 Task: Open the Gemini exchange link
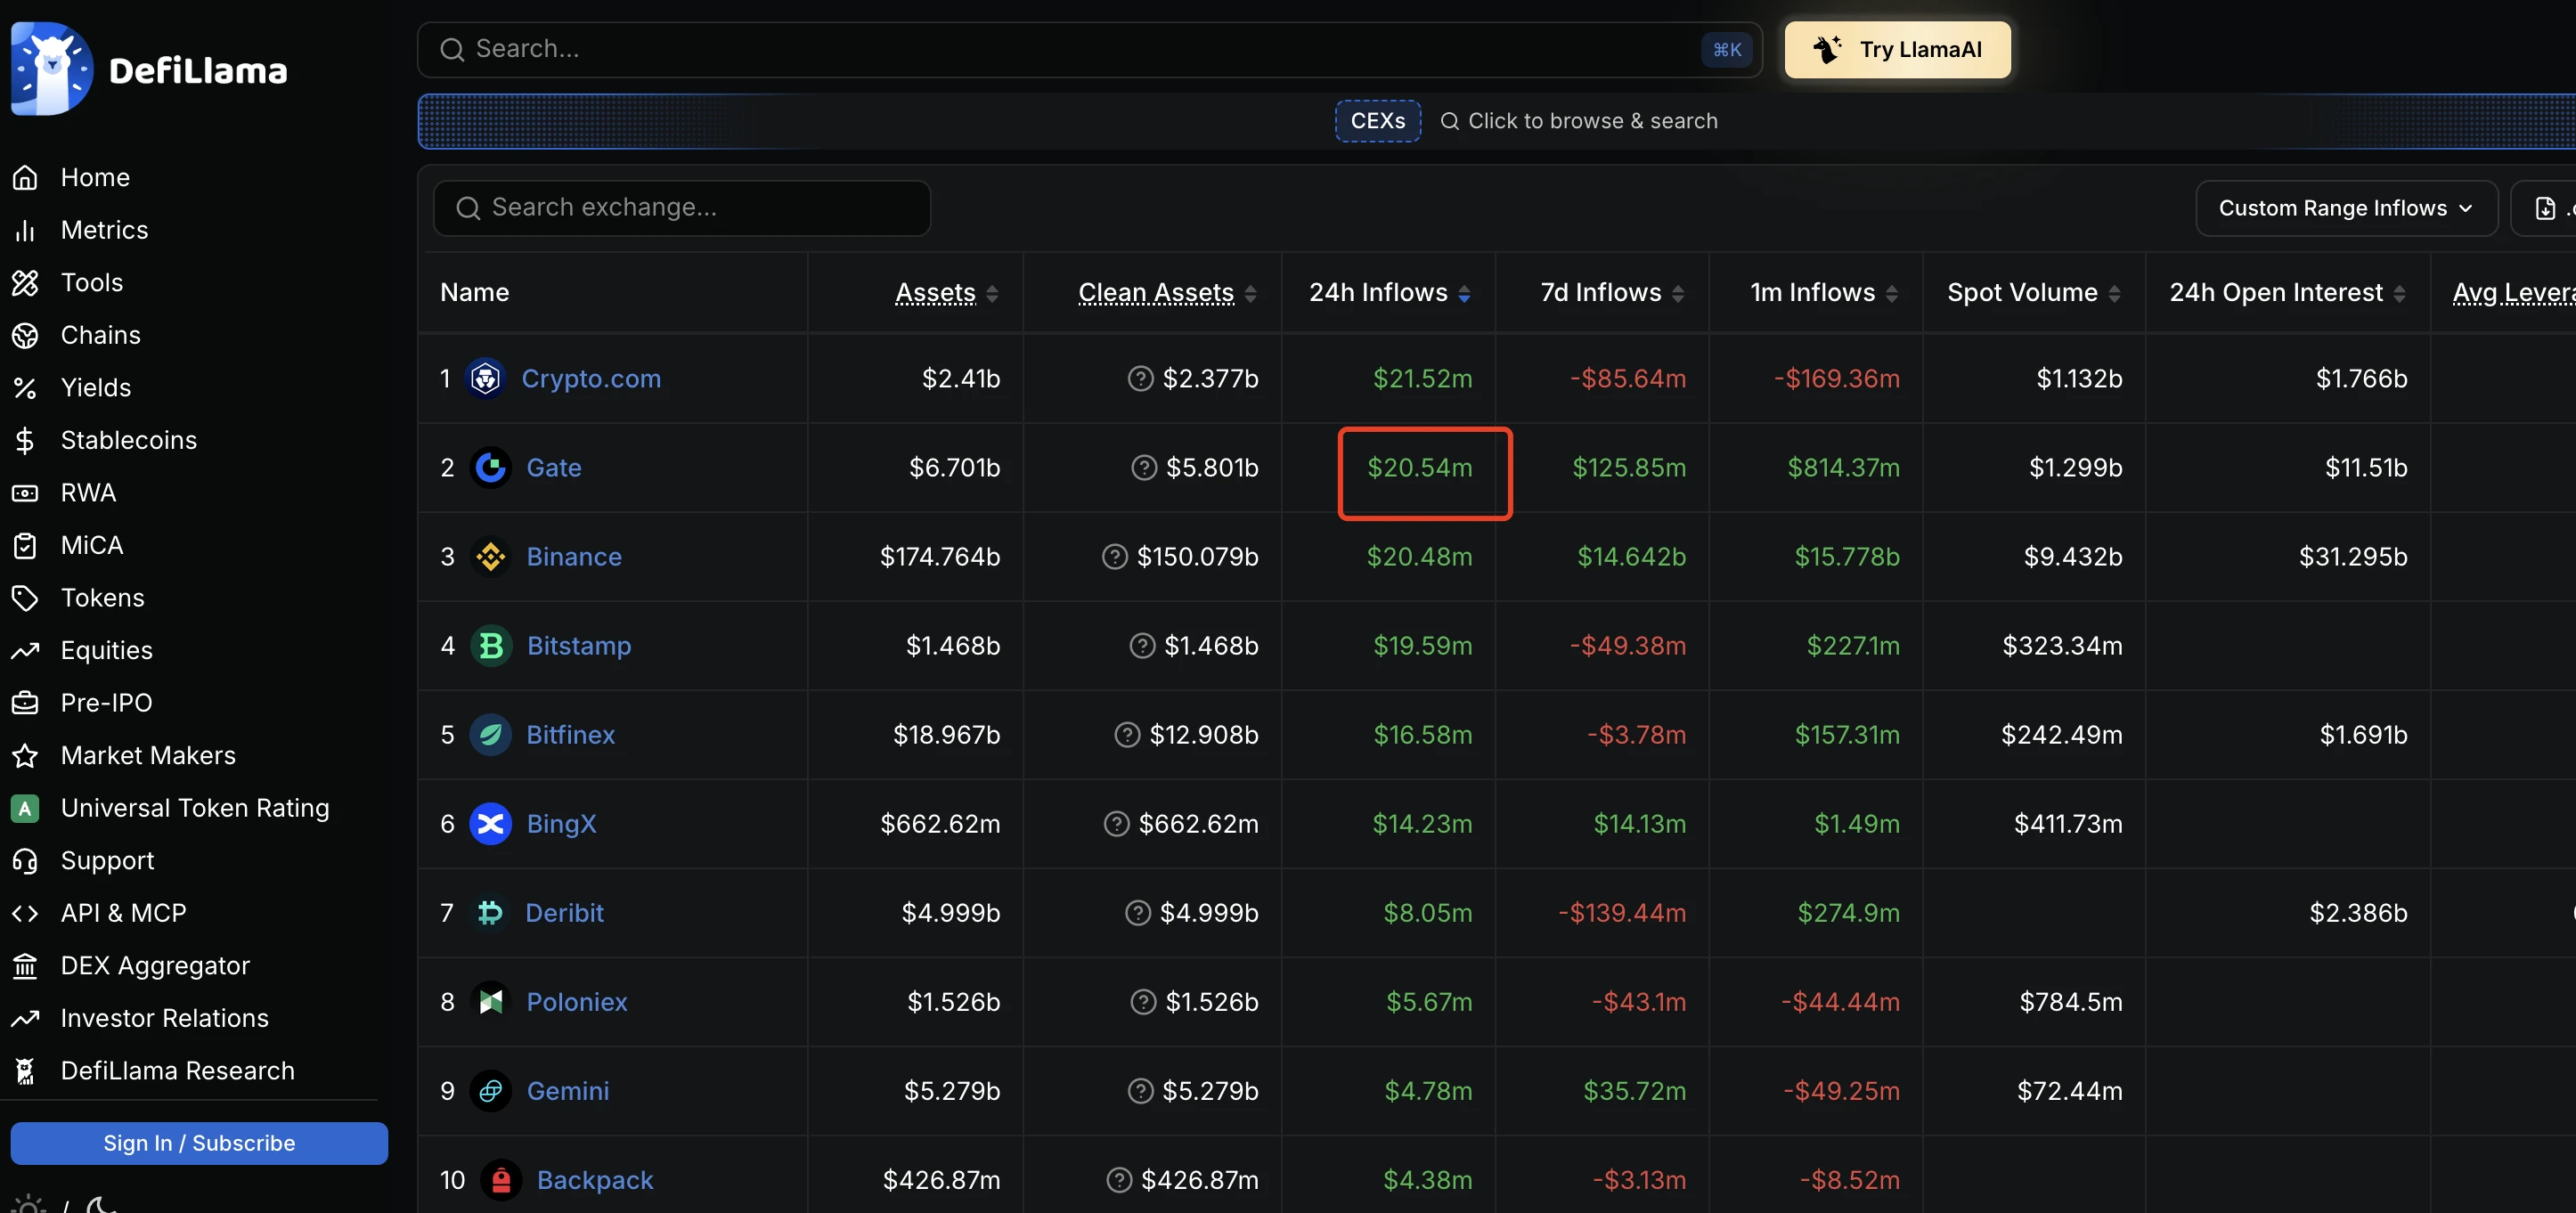pos(567,1091)
